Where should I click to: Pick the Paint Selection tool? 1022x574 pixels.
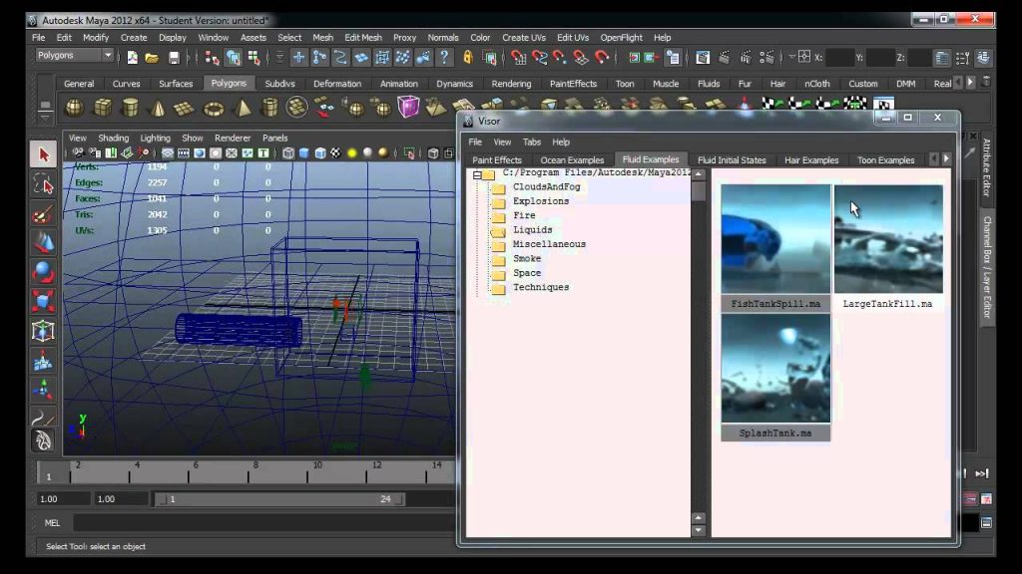click(x=43, y=214)
